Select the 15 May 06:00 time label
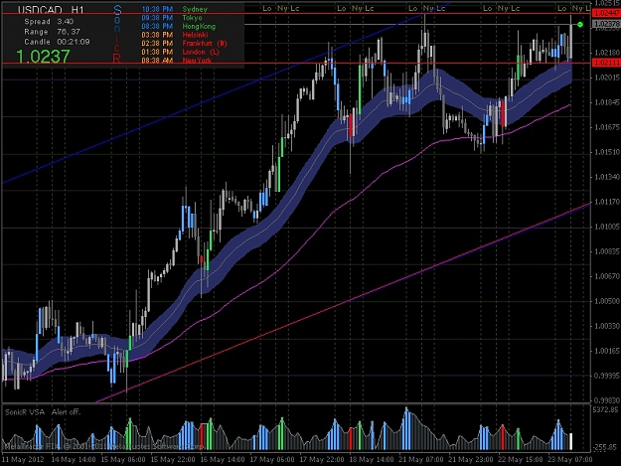The width and height of the screenshot is (621, 466). click(123, 460)
